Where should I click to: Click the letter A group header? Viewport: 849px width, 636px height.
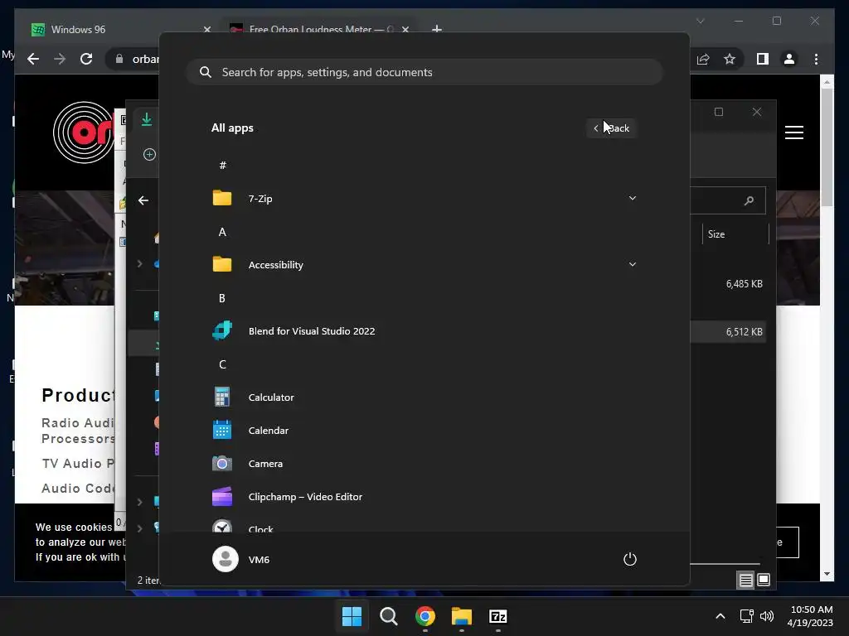(222, 232)
